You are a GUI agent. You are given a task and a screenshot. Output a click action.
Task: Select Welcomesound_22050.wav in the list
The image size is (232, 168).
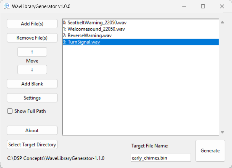(x=94, y=29)
